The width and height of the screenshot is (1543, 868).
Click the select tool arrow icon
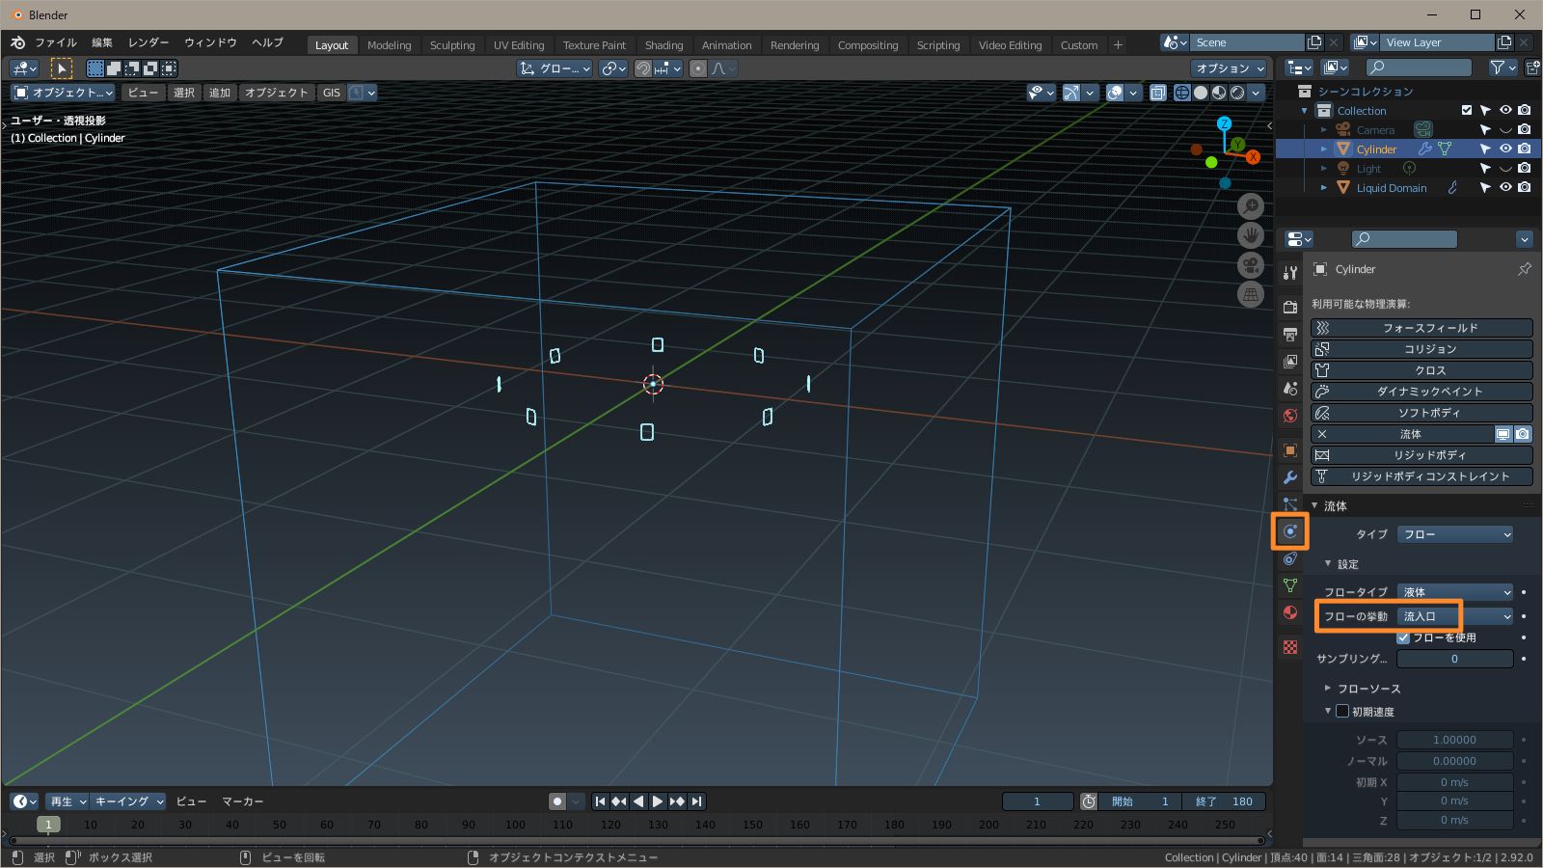click(x=61, y=68)
